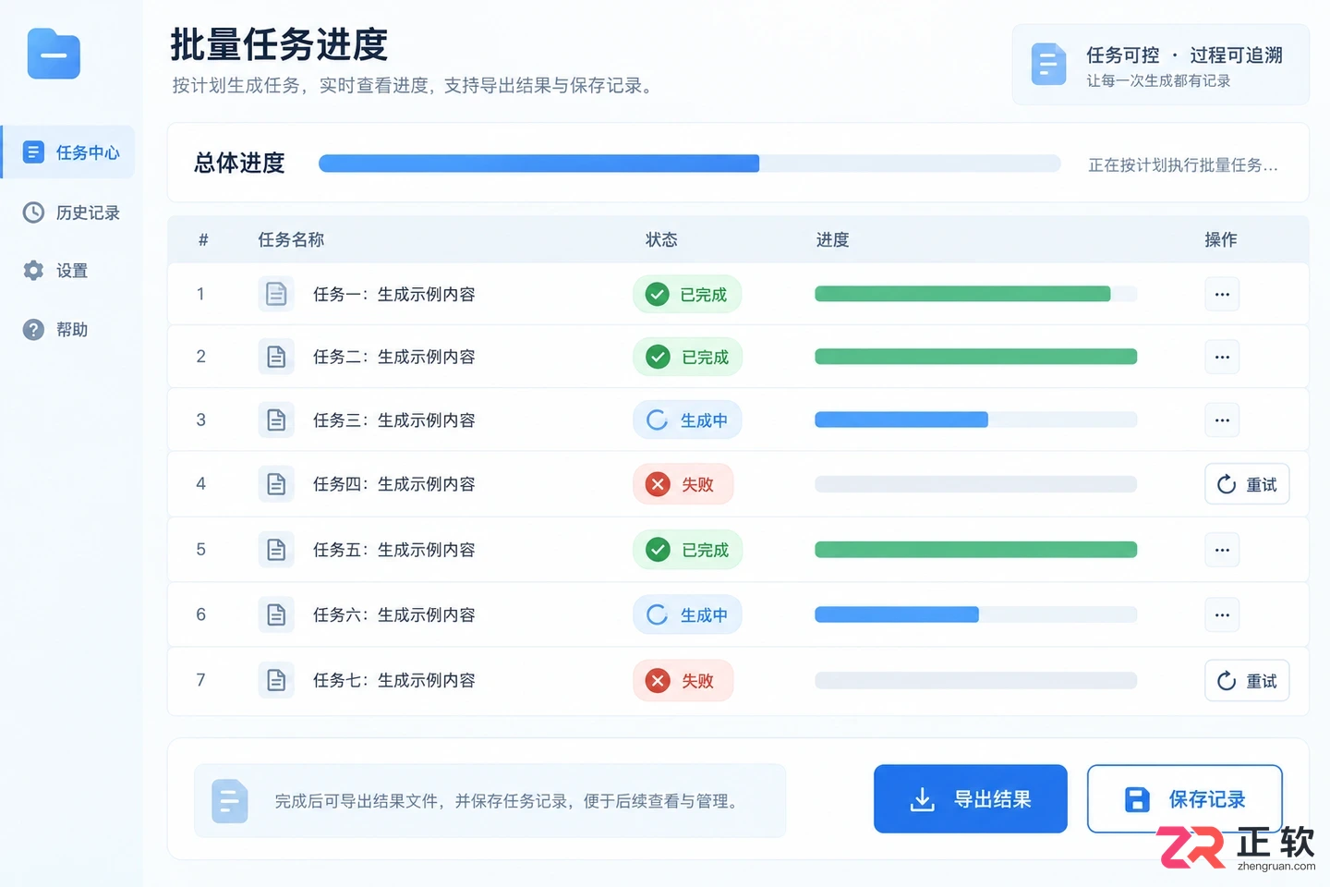The height and width of the screenshot is (887, 1330).
Task: Click the 生成中 status badge of 任务三
Action: point(687,420)
